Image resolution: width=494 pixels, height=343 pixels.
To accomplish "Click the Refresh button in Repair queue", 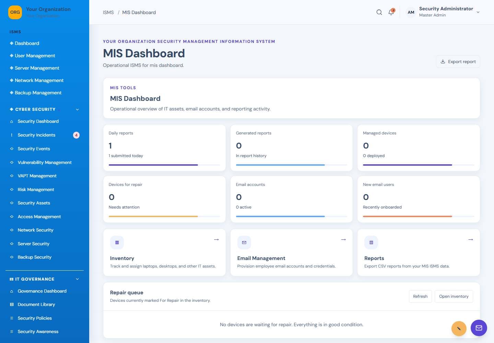I will 420,296.
